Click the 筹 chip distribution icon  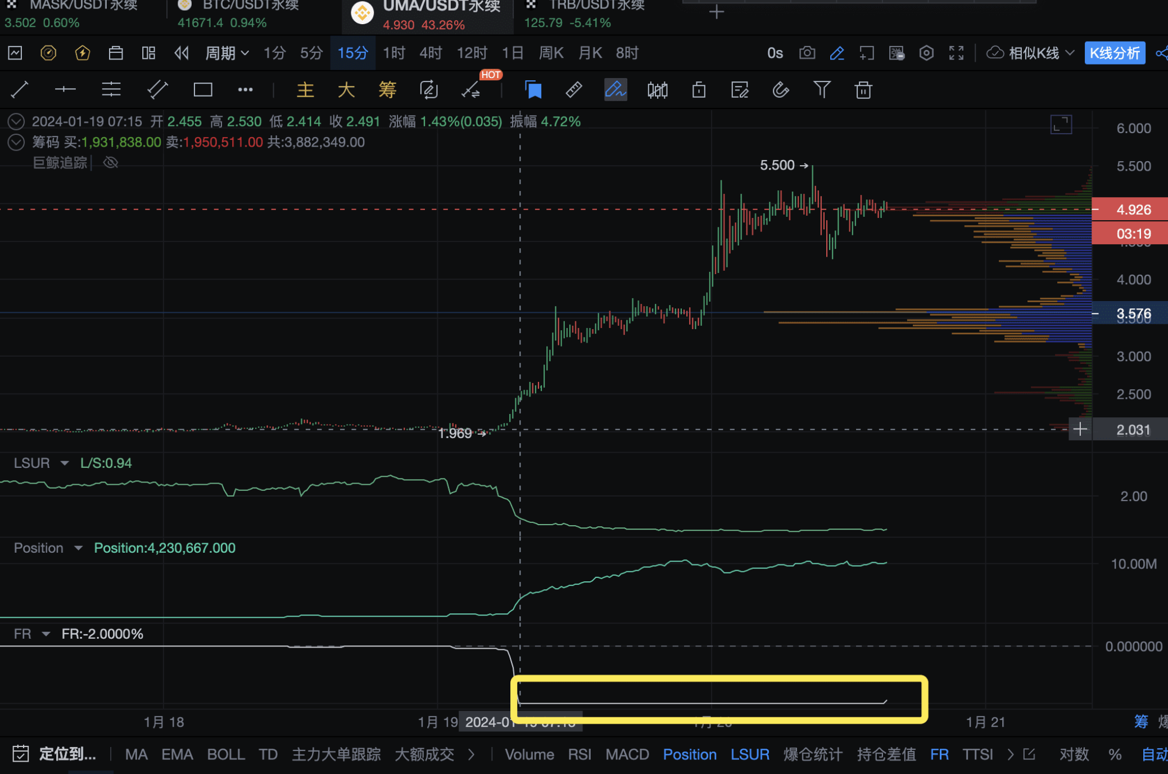point(387,90)
